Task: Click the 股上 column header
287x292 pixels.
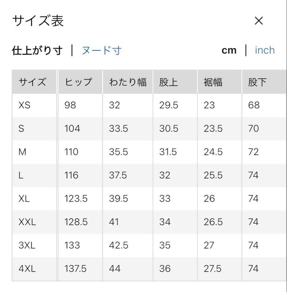Action: click(x=169, y=82)
